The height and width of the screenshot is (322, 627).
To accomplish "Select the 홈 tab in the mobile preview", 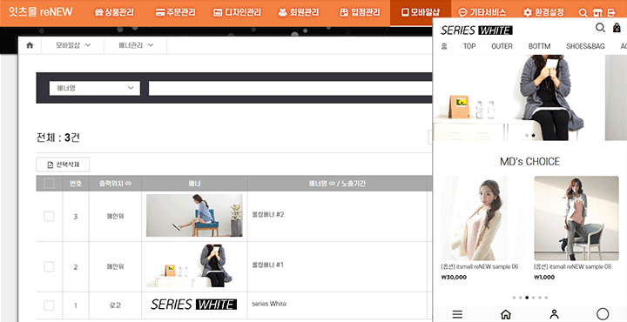I will coord(444,46).
